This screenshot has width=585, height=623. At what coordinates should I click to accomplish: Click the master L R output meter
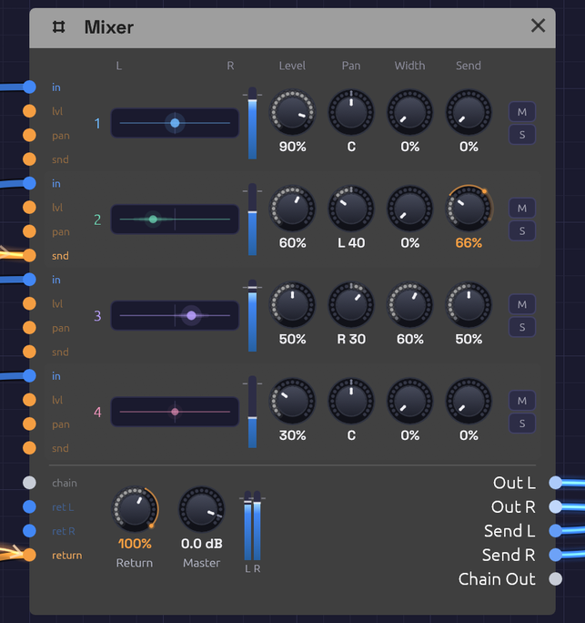pos(252,526)
